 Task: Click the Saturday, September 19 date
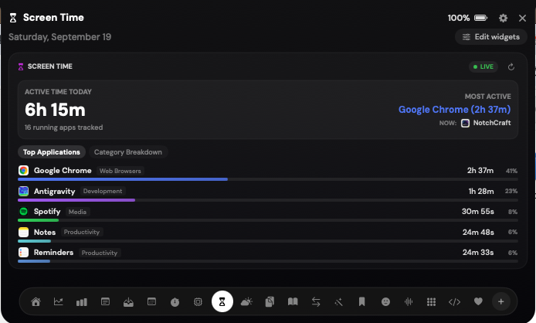(59, 37)
